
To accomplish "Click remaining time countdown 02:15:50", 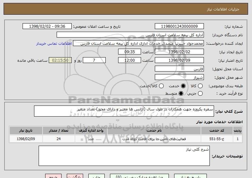I will pyautogui.click(x=60, y=60).
